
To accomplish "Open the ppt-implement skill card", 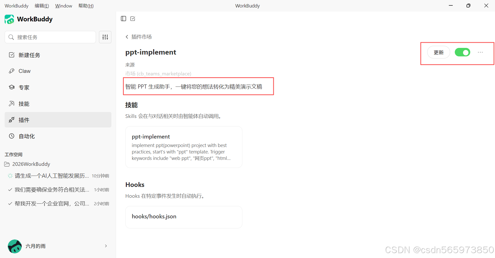I will point(184,147).
